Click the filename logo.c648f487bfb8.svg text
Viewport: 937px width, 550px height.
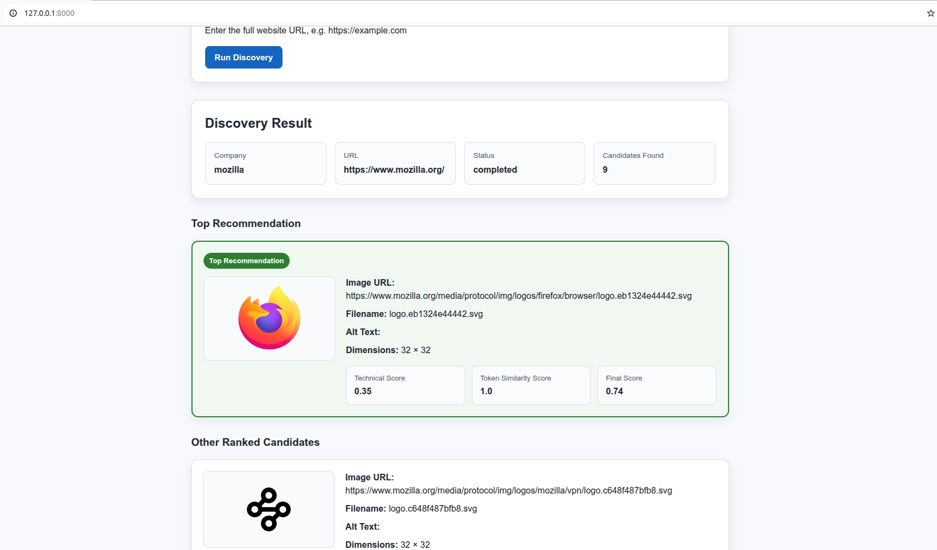tap(433, 509)
